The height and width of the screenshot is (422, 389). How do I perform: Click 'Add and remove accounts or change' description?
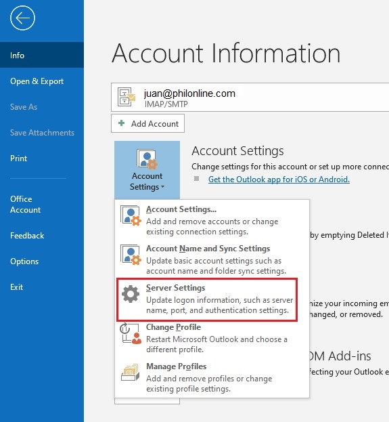pos(212,221)
